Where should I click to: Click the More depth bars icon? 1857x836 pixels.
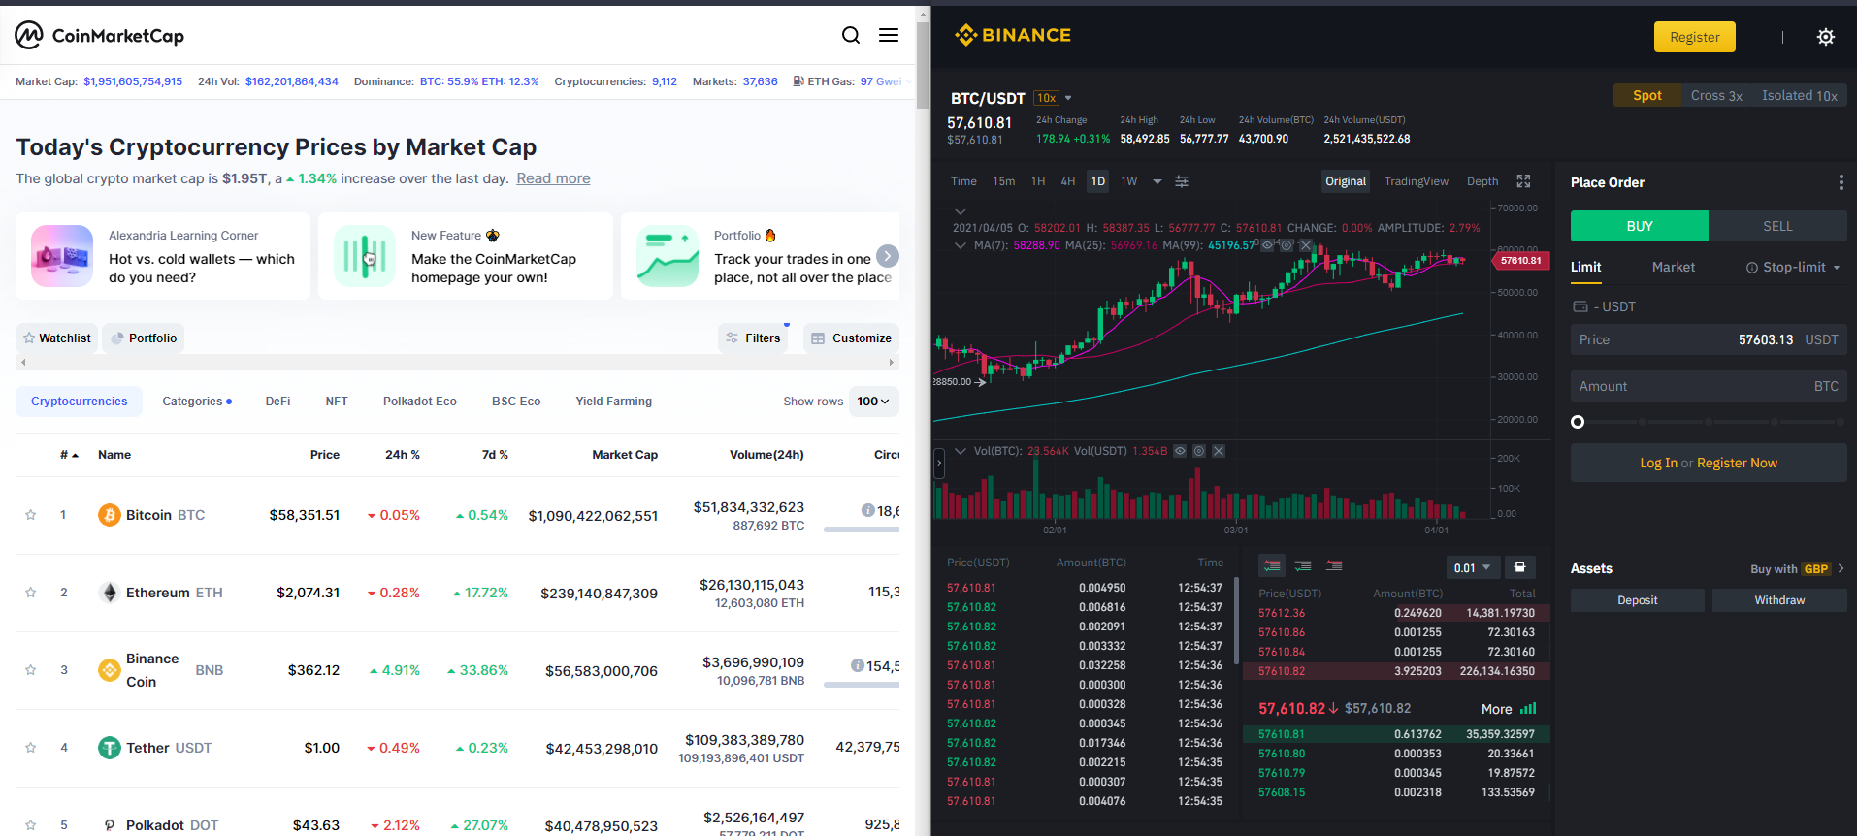tap(1528, 709)
